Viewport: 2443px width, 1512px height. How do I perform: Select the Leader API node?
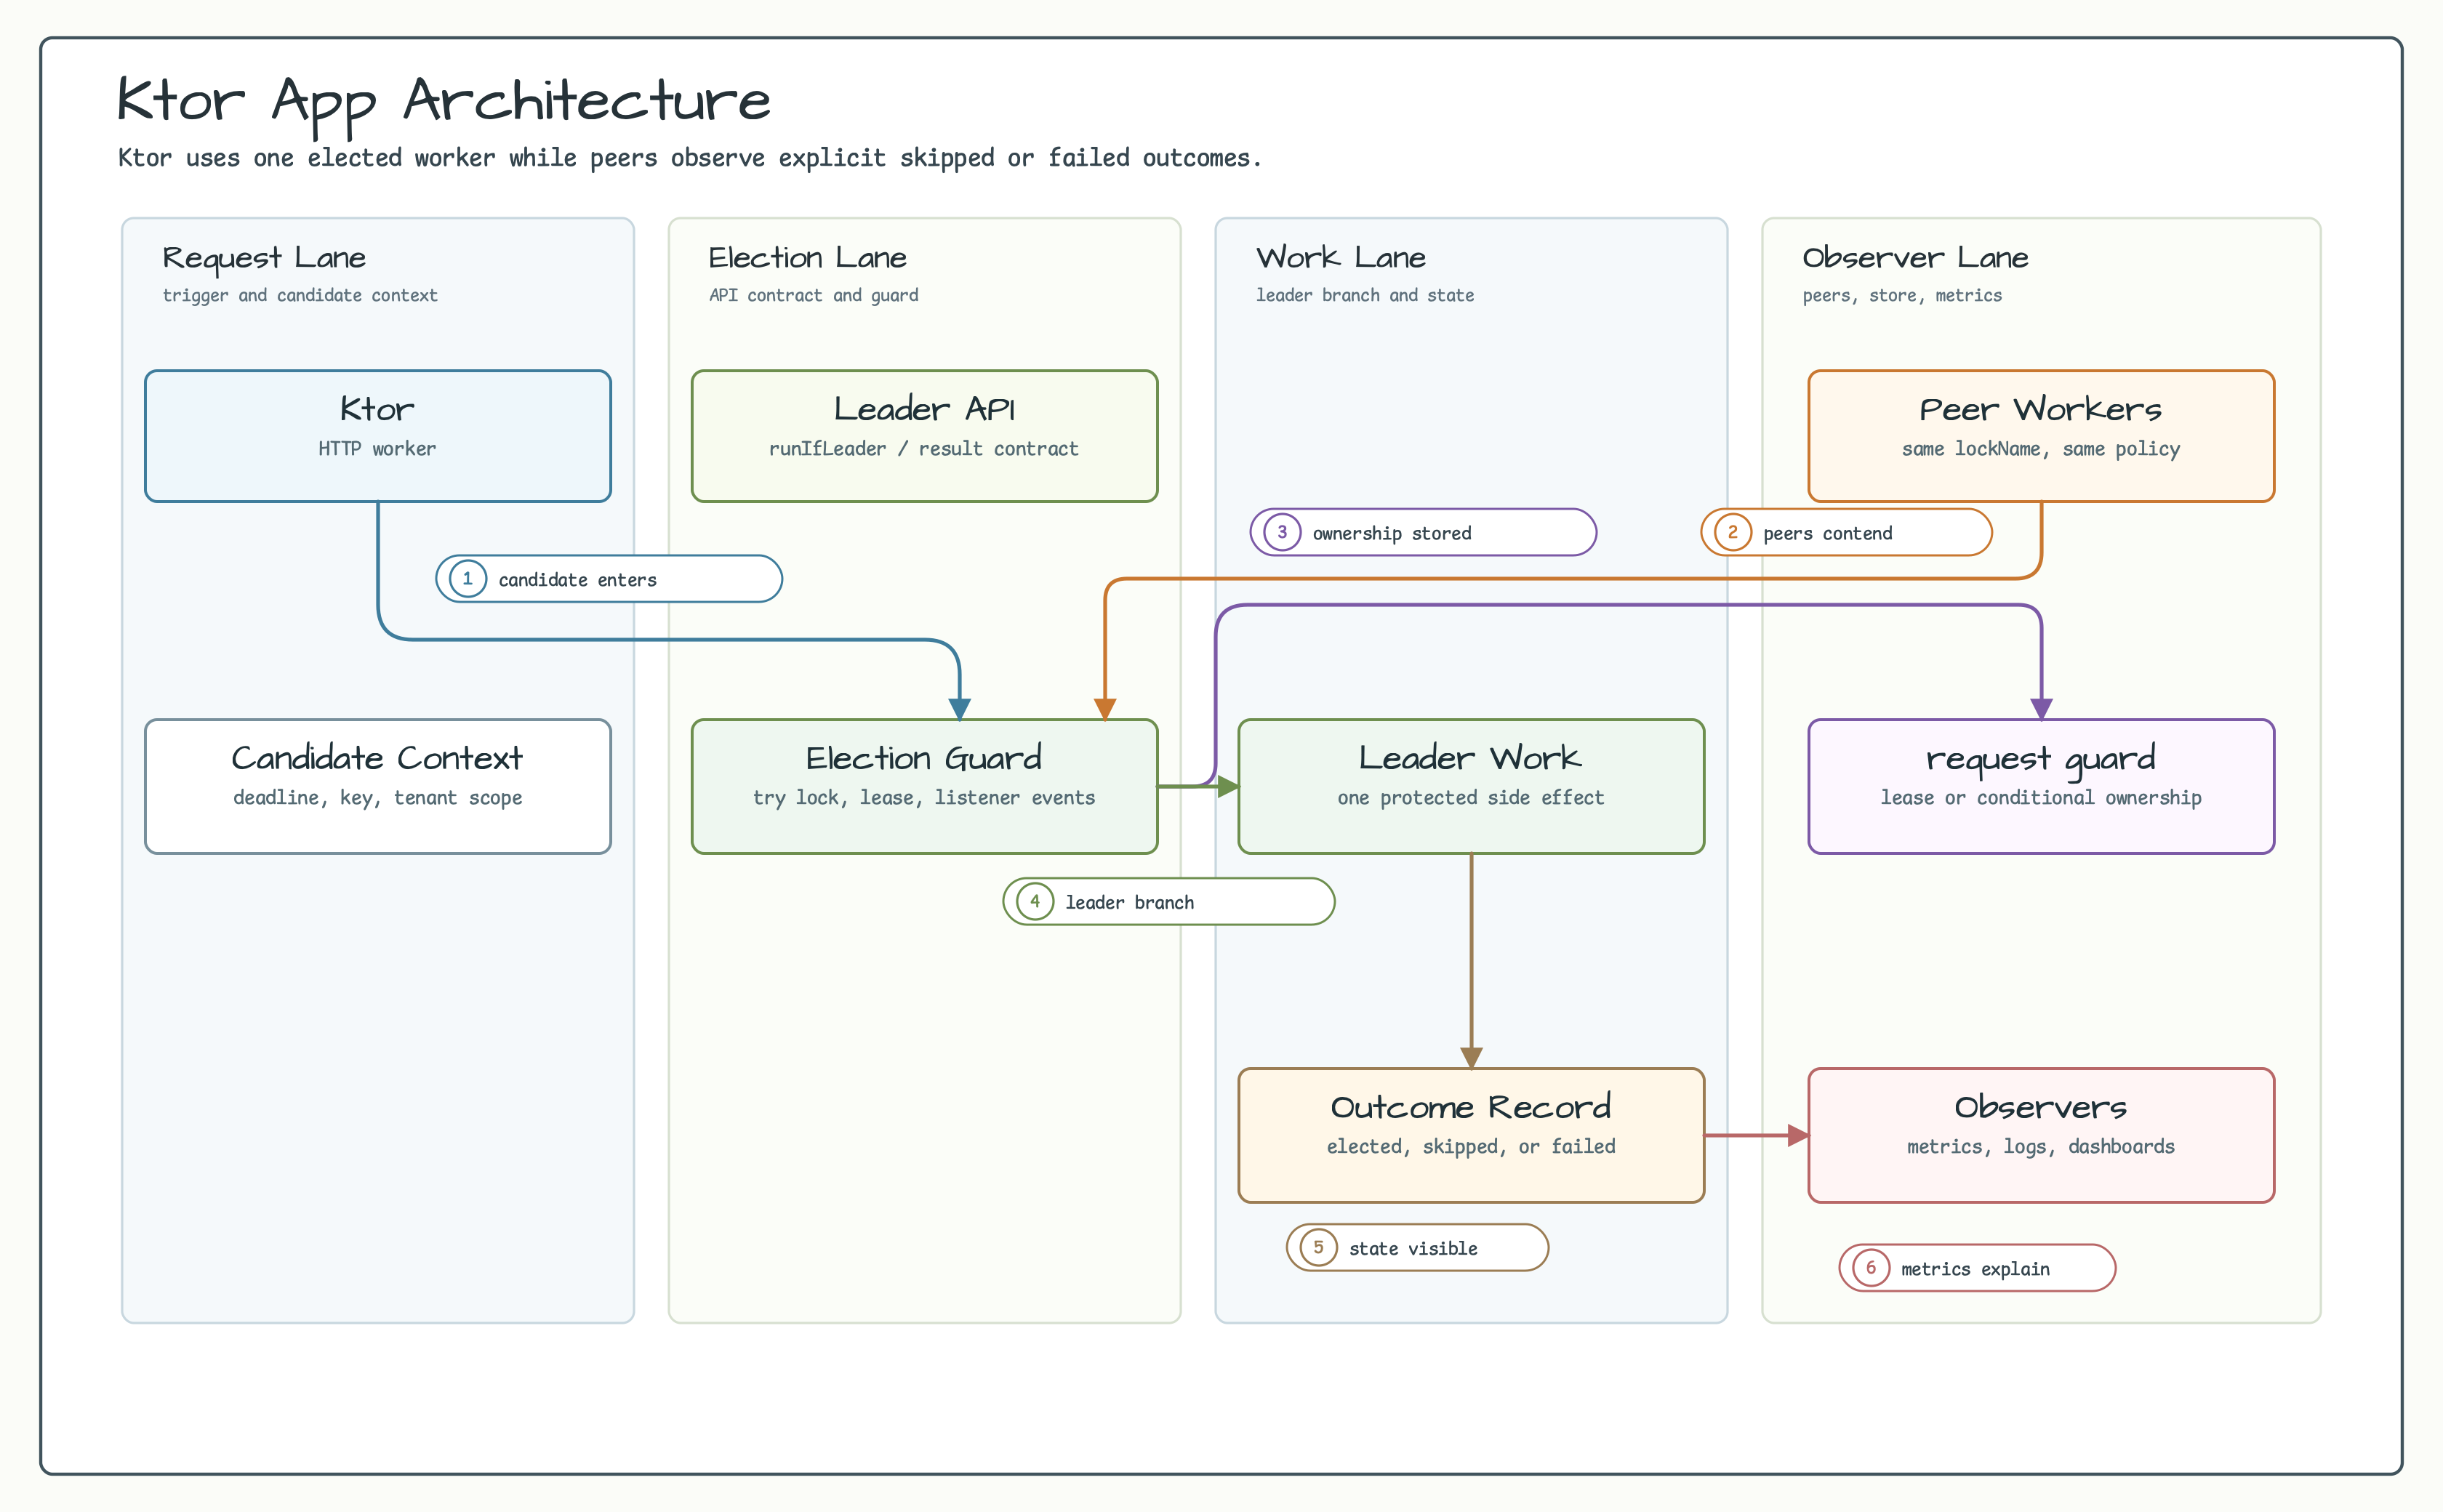(x=924, y=436)
